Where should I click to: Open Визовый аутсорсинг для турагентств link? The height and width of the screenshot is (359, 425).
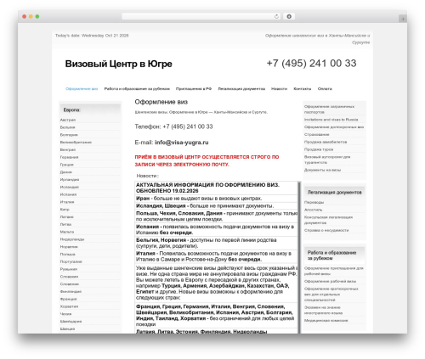point(327,160)
